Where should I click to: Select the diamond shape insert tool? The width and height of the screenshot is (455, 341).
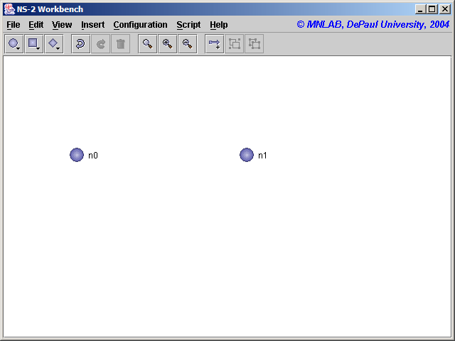tap(54, 44)
